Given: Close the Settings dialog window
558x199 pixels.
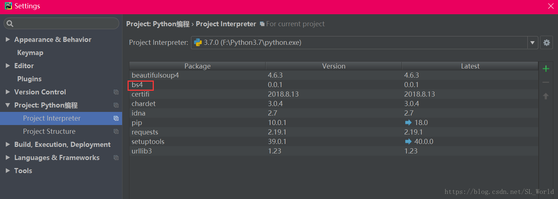Looking at the screenshot, I should coord(551,6).
